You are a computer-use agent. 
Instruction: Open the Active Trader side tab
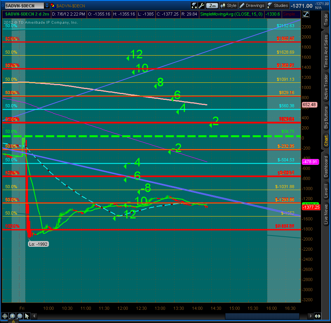tap(326, 87)
